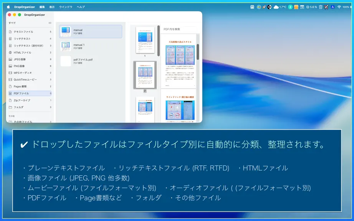This screenshot has height=221, width=354.
Task: Select the リッチテキスト (添付付き) category icon
Action: [10, 46]
